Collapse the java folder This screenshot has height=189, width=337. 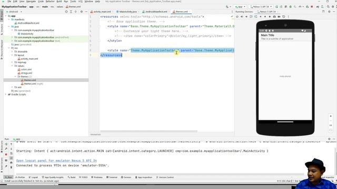tap(9, 27)
